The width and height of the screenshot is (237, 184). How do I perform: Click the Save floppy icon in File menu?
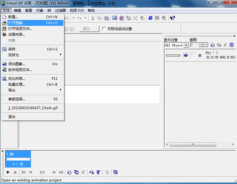pos(4,49)
